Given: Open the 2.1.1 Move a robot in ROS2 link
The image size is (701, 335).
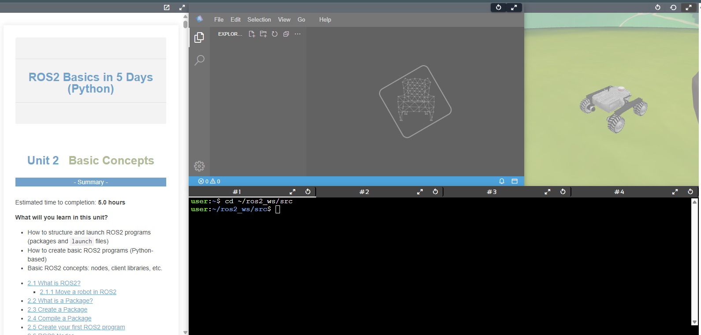Looking at the screenshot, I should [x=78, y=292].
